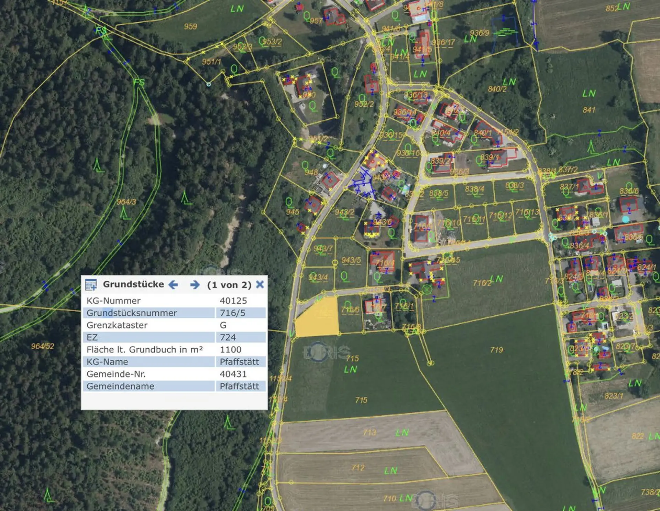Screen dimensions: 660x511
Task: Select the Grundstücksnummer 716/5 value
Action: point(233,313)
